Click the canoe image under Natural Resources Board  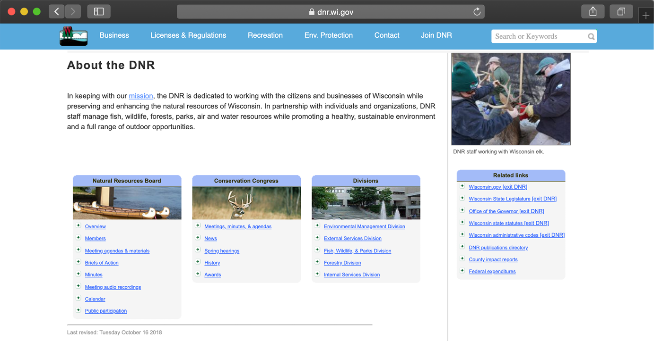pos(127,203)
